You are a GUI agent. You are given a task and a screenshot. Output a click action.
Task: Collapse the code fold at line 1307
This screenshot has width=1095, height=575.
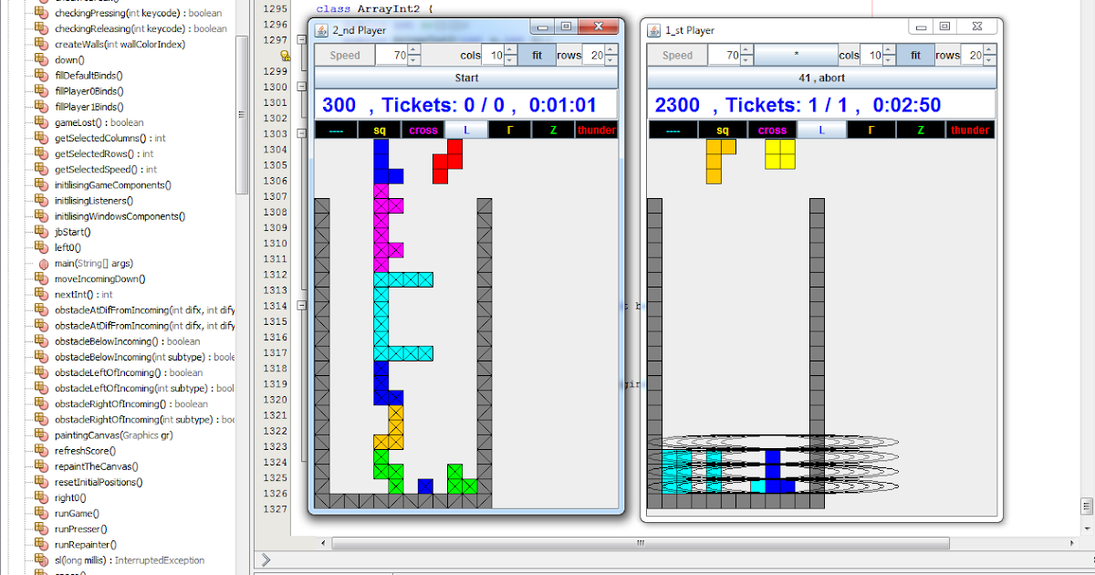299,196
